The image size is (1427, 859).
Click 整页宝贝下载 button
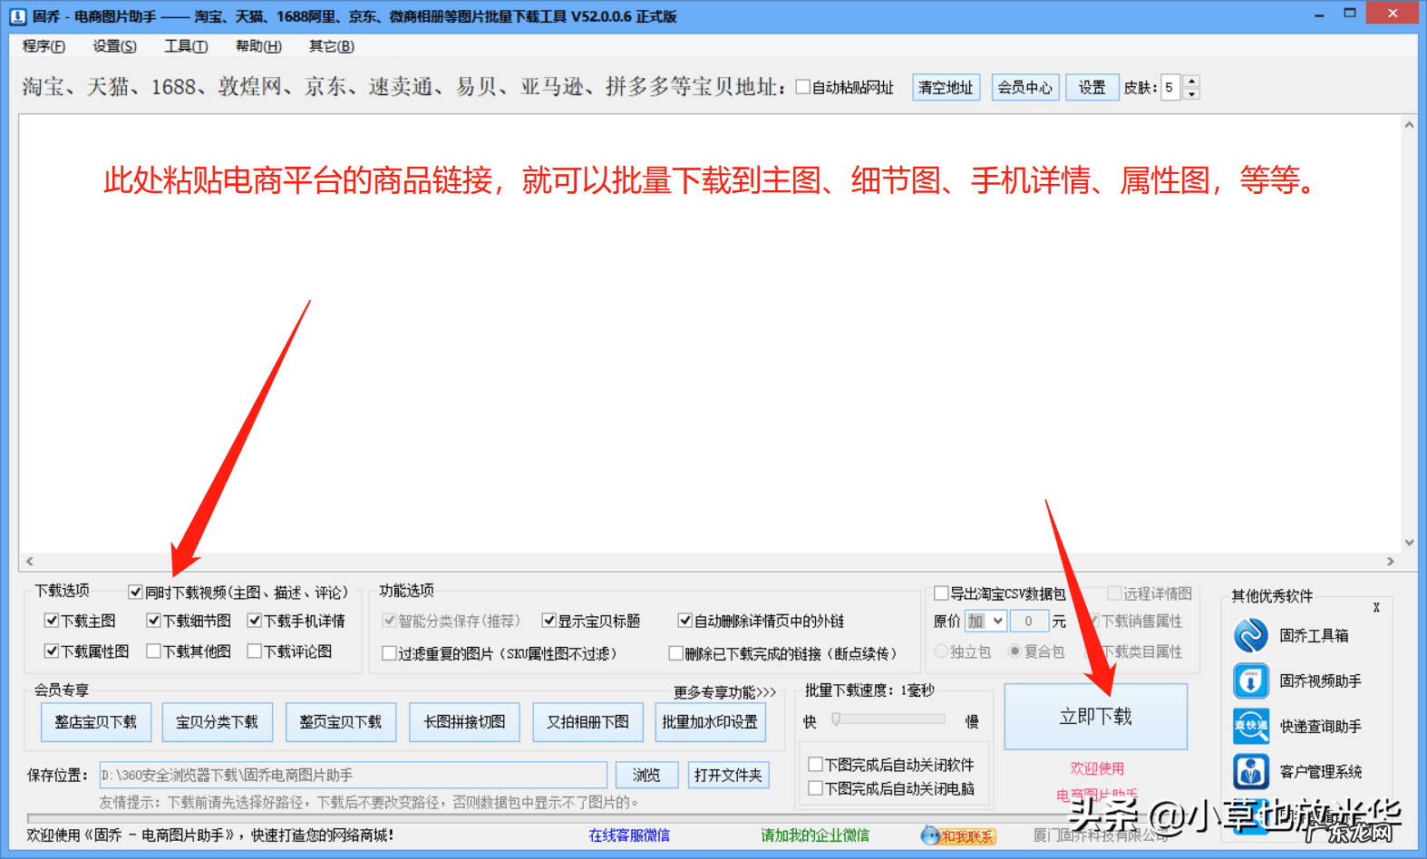tap(341, 722)
